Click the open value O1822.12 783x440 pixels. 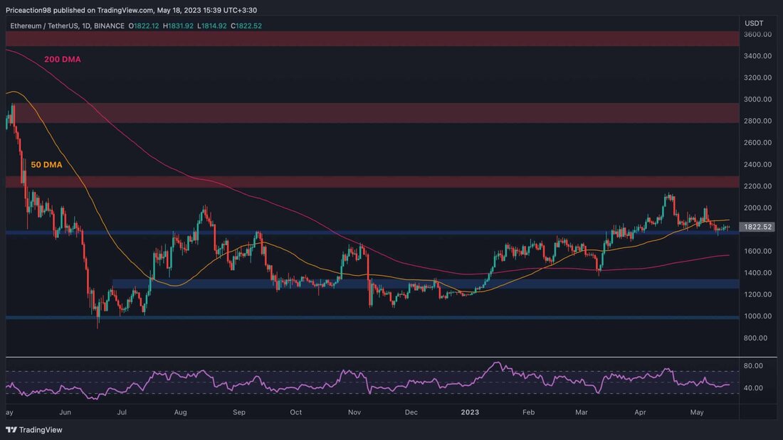(x=144, y=26)
